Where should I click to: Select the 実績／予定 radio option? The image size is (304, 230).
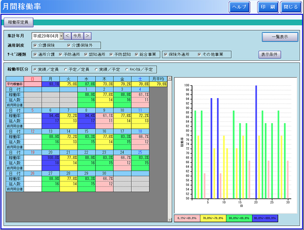coord(96,70)
